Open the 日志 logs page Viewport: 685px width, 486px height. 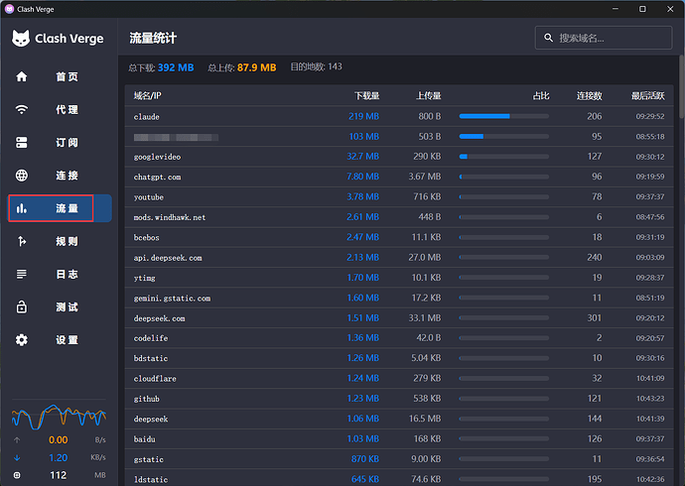click(60, 274)
